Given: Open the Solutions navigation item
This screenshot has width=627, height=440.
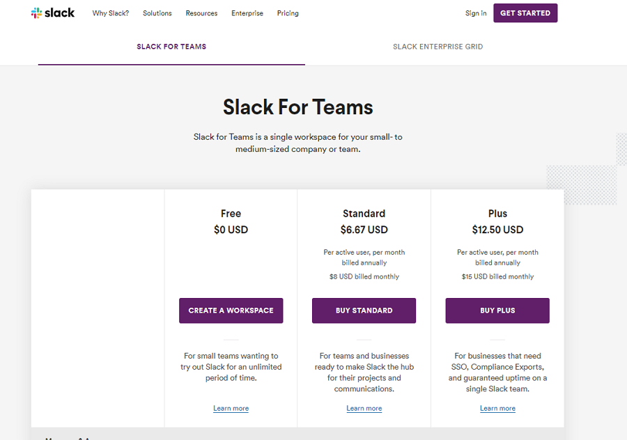Looking at the screenshot, I should point(157,13).
